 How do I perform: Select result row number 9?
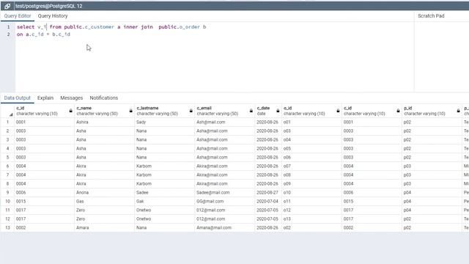(7, 192)
